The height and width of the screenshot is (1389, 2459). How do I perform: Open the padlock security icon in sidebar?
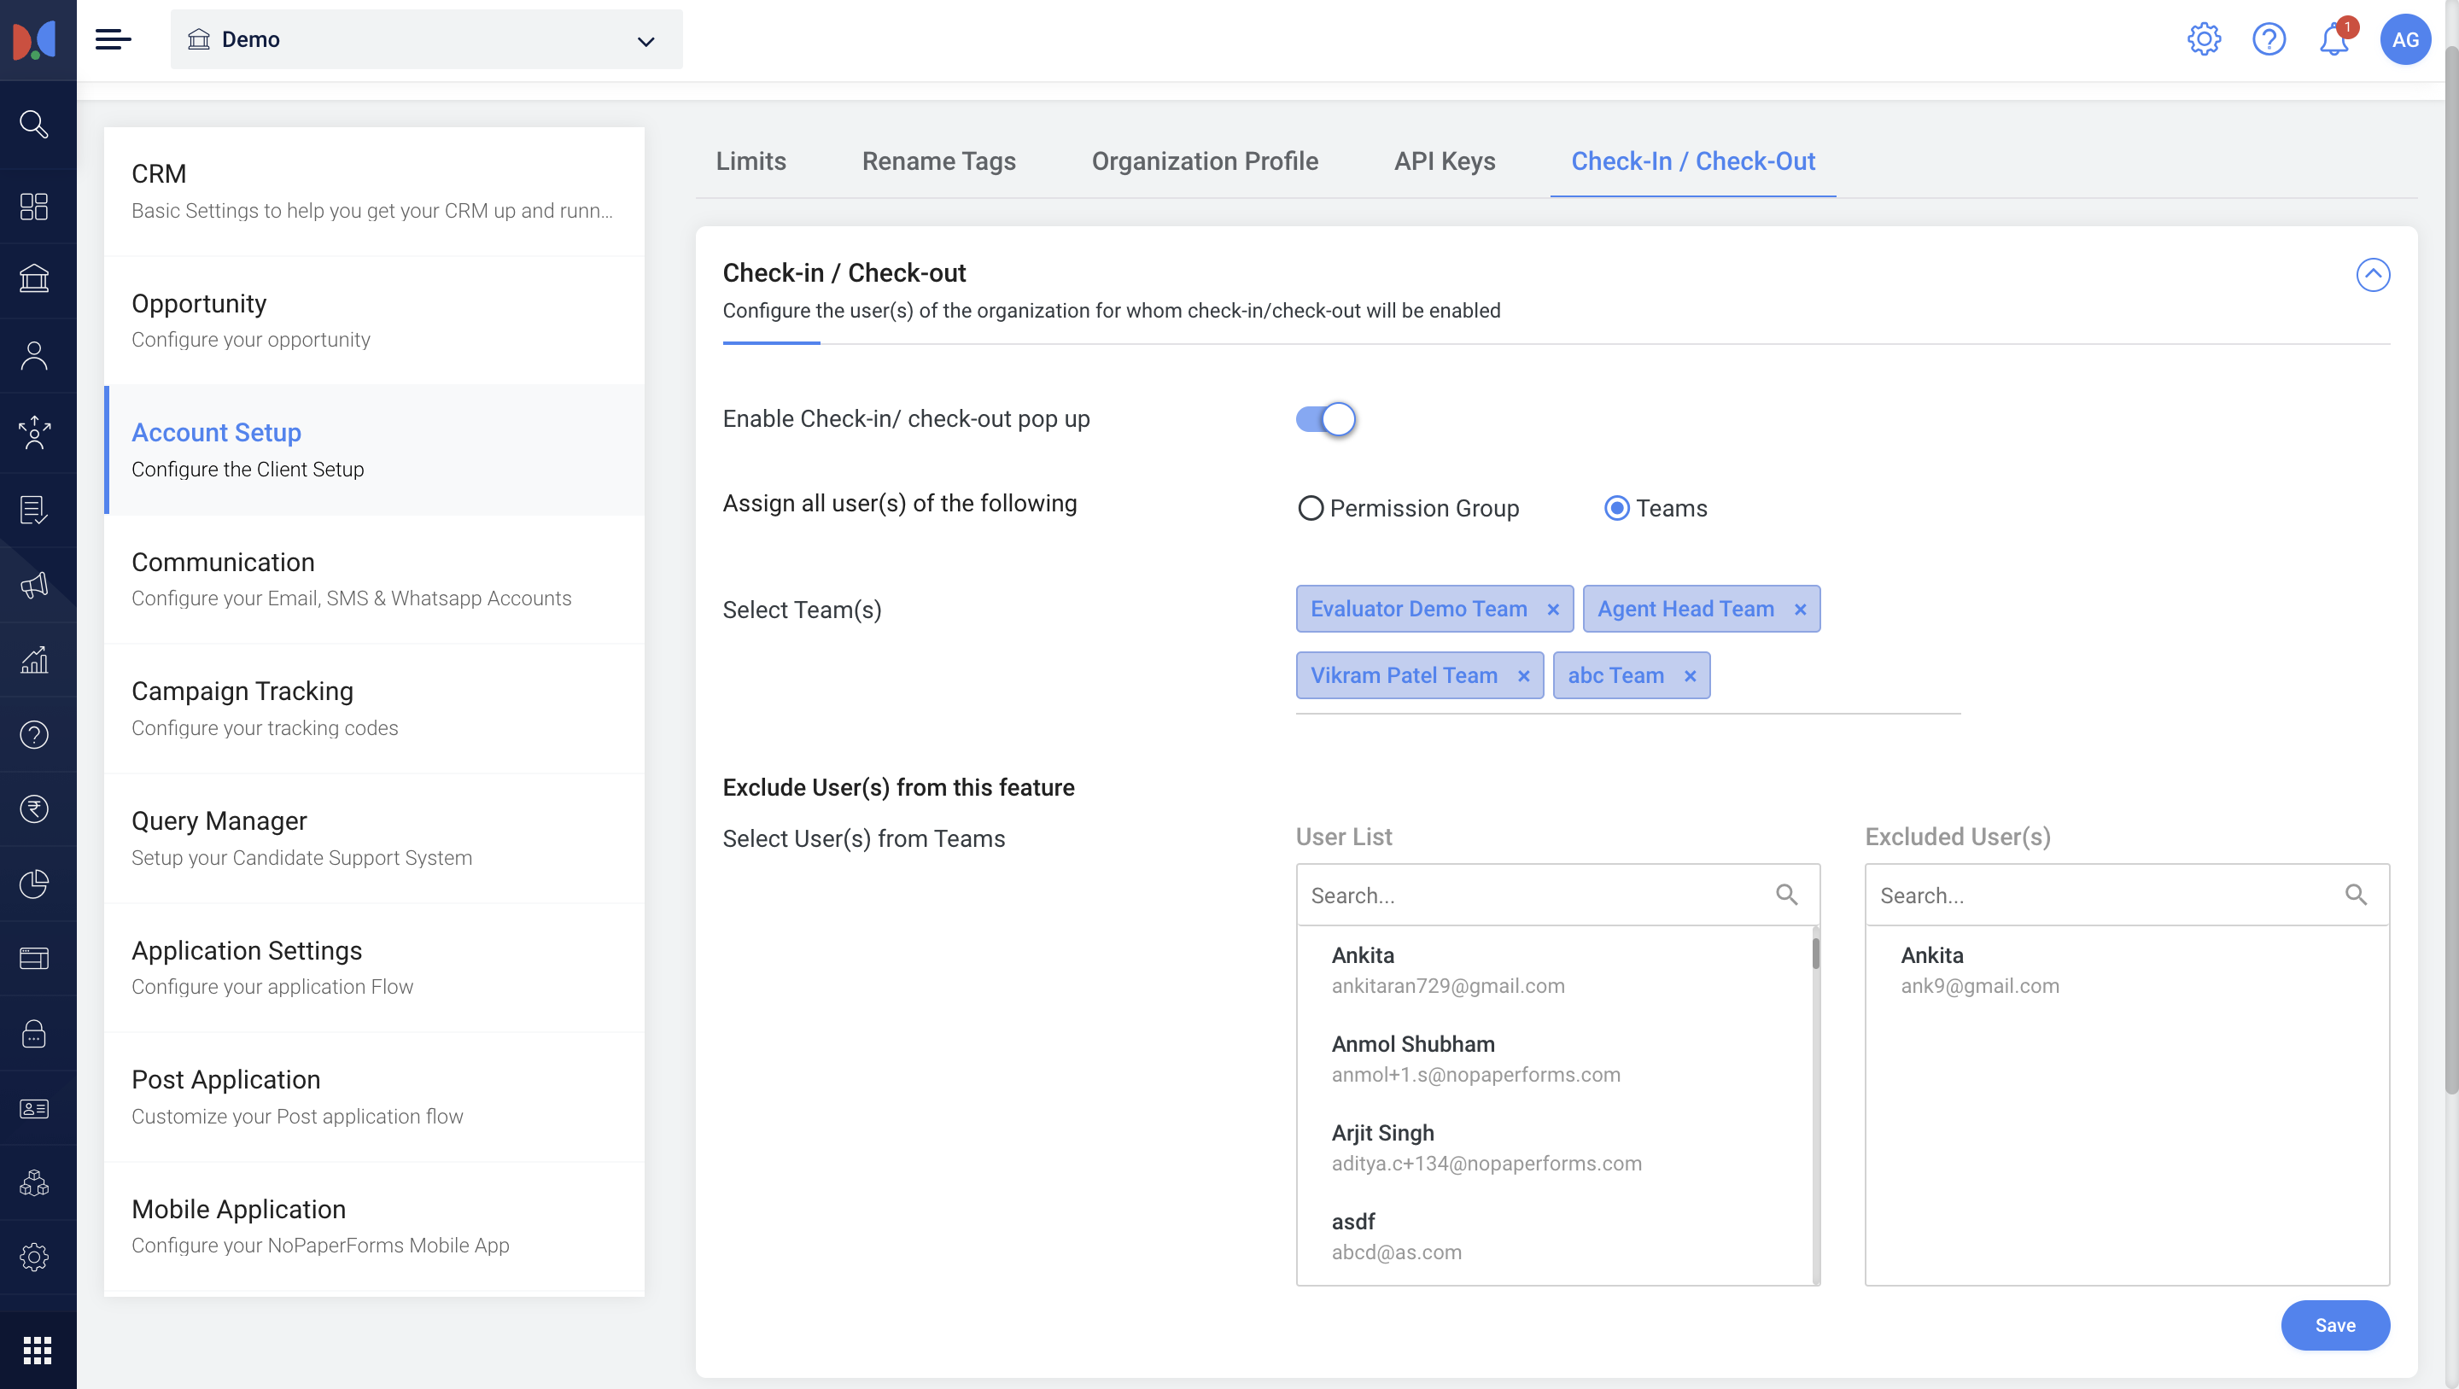point(34,1033)
